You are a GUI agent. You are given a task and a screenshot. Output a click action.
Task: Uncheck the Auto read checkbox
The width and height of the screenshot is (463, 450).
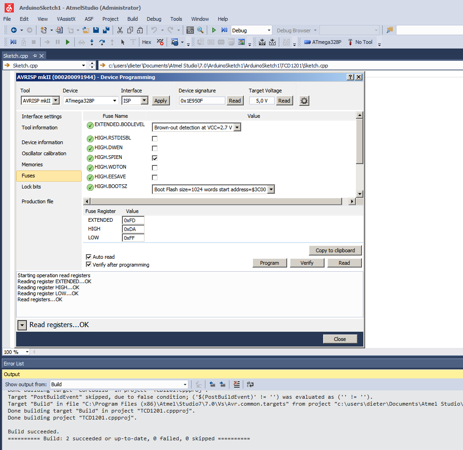coord(89,257)
